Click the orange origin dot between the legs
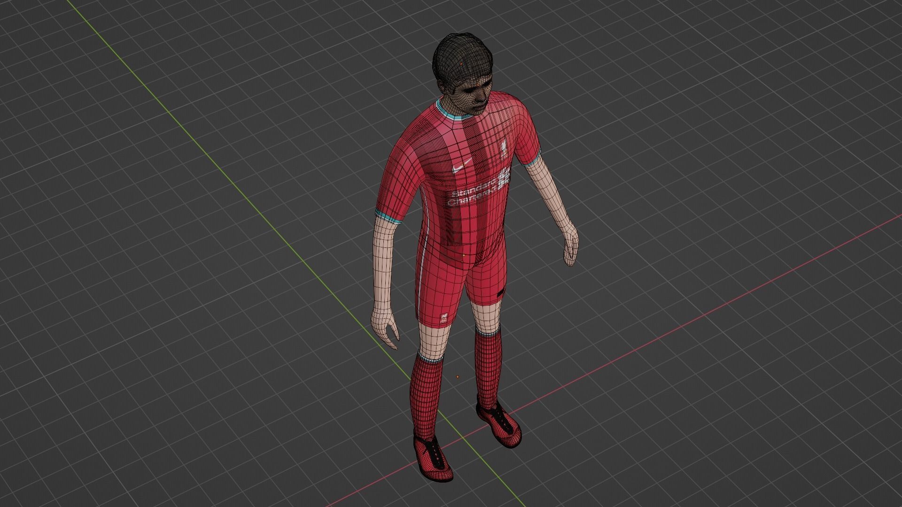 458,376
